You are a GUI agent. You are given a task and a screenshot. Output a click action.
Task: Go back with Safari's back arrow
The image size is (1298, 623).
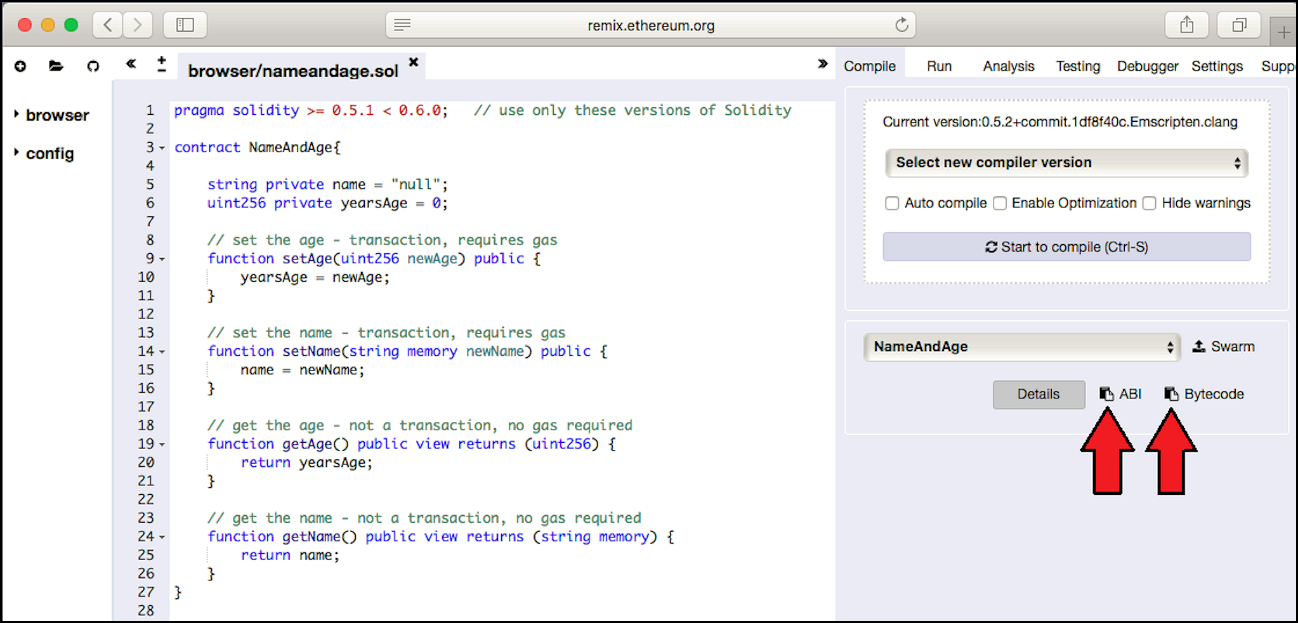(x=108, y=25)
